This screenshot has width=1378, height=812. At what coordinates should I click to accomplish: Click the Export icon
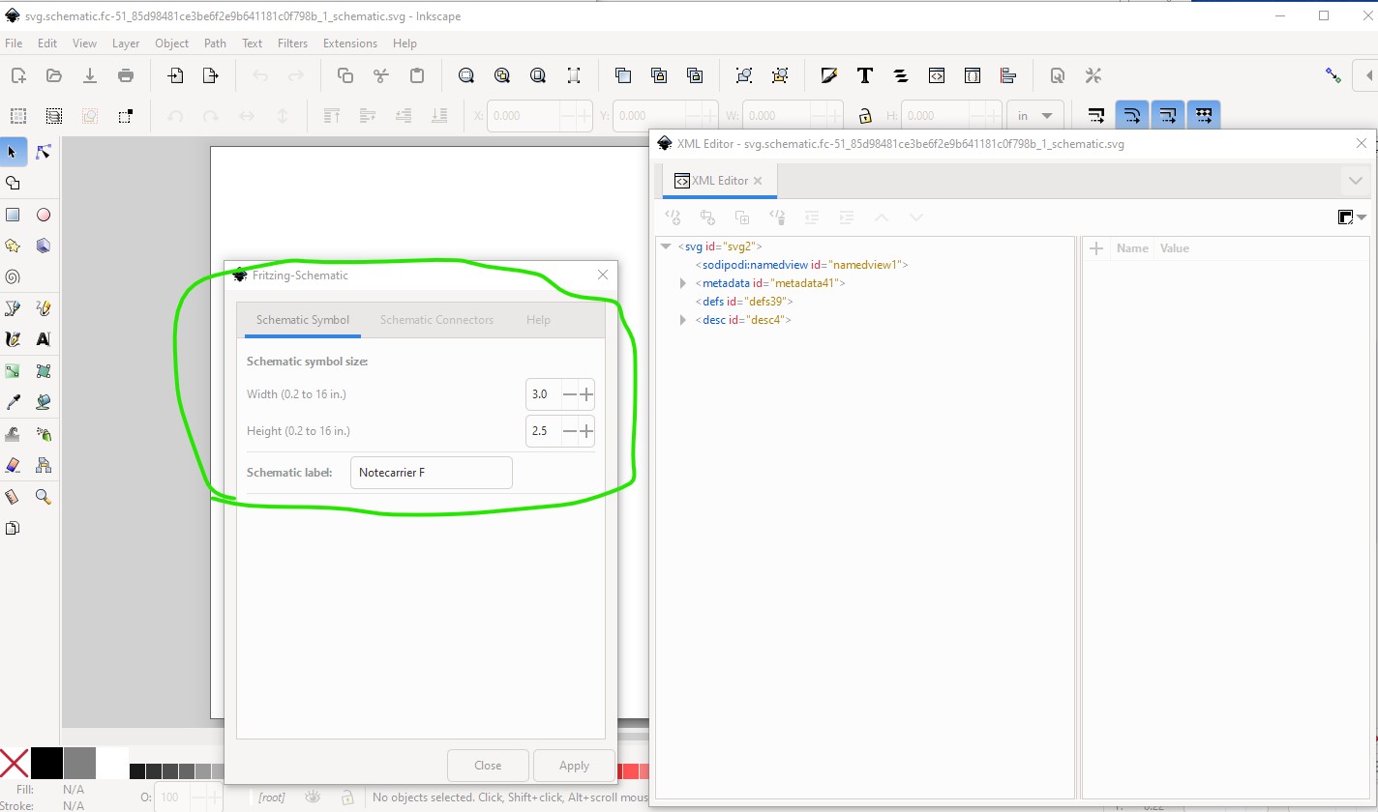click(211, 75)
